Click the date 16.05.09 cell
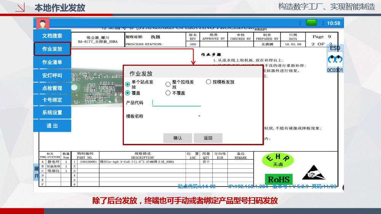 click(x=293, y=44)
